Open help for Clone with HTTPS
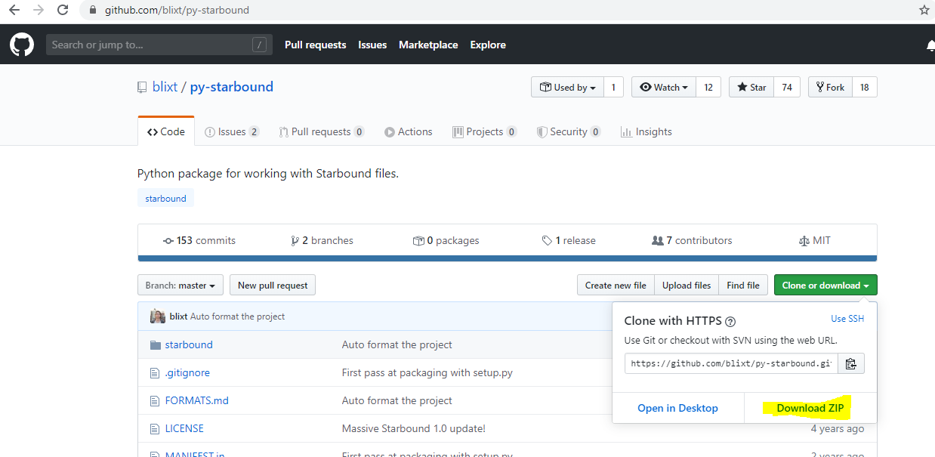The image size is (935, 457). tap(730, 321)
